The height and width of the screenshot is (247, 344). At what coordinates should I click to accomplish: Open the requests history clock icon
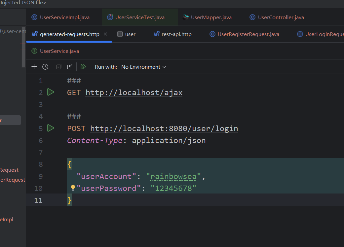(x=45, y=67)
